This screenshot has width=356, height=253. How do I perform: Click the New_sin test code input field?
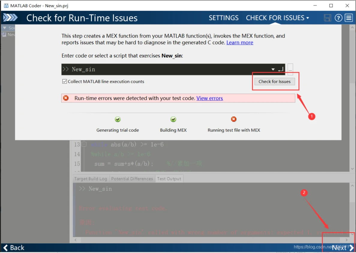pyautogui.click(x=173, y=69)
